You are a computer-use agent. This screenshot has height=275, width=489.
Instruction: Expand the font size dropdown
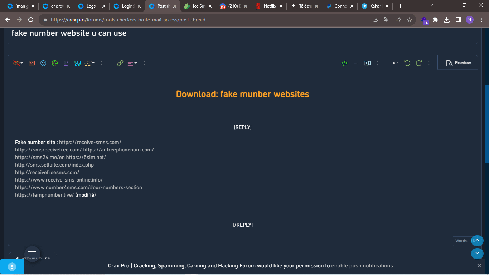[89, 63]
